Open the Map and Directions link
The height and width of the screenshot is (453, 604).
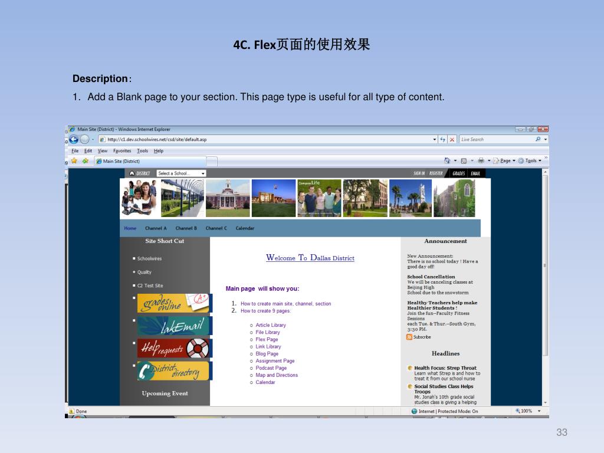(x=277, y=375)
